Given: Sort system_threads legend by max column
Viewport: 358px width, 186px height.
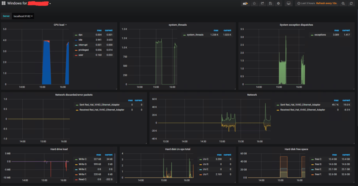Looking at the screenshot, I should point(216,30).
